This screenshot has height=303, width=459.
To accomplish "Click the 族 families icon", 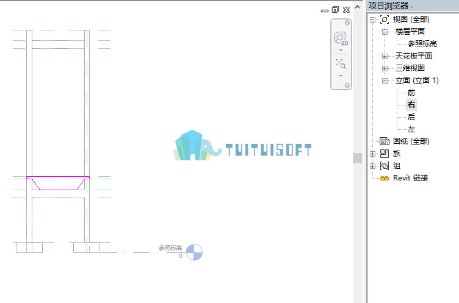I will [x=385, y=153].
